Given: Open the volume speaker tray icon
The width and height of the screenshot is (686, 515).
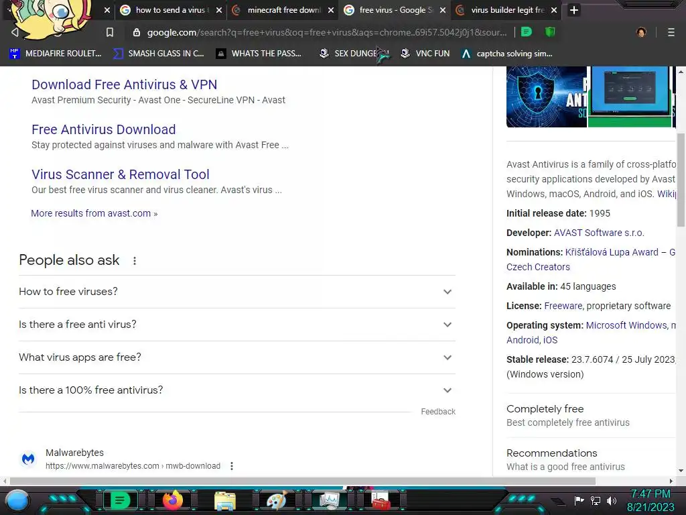Looking at the screenshot, I should point(612,500).
